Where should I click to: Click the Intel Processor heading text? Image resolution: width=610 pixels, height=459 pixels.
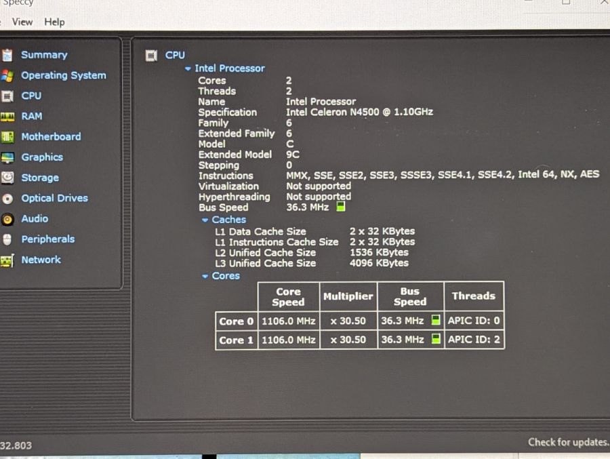pos(230,68)
